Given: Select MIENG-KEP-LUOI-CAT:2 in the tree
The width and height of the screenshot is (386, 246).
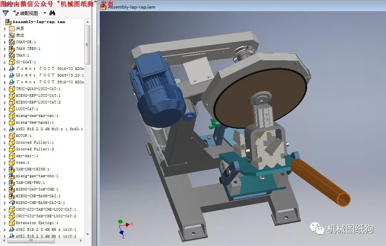Looking at the screenshot, I should [x=38, y=102].
